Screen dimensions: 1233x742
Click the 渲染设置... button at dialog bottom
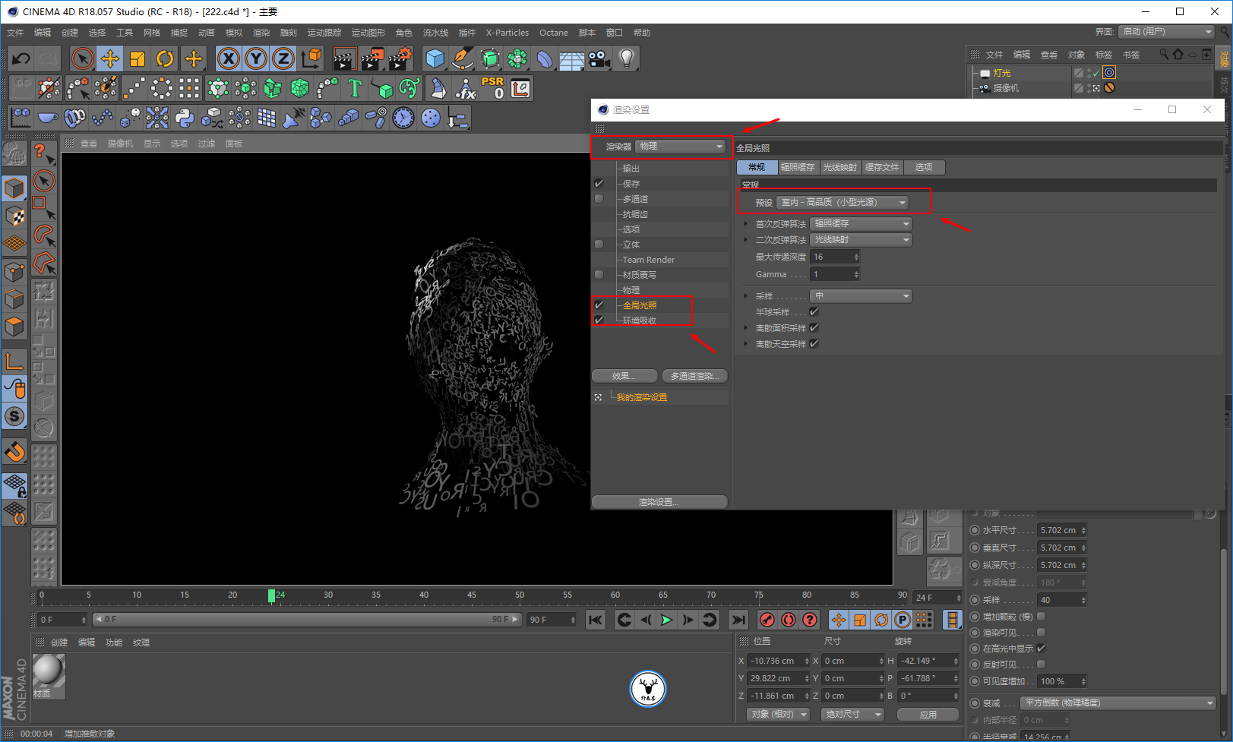click(x=659, y=502)
